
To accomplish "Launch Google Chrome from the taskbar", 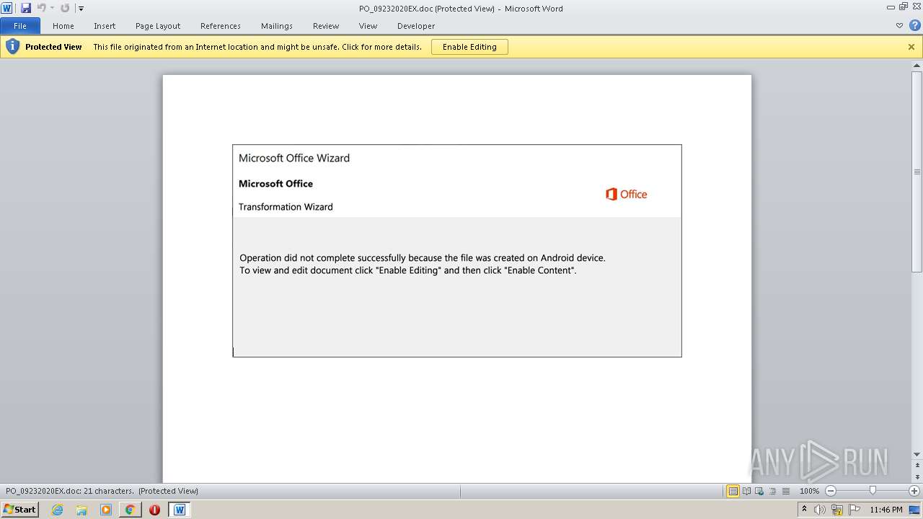I will [130, 510].
